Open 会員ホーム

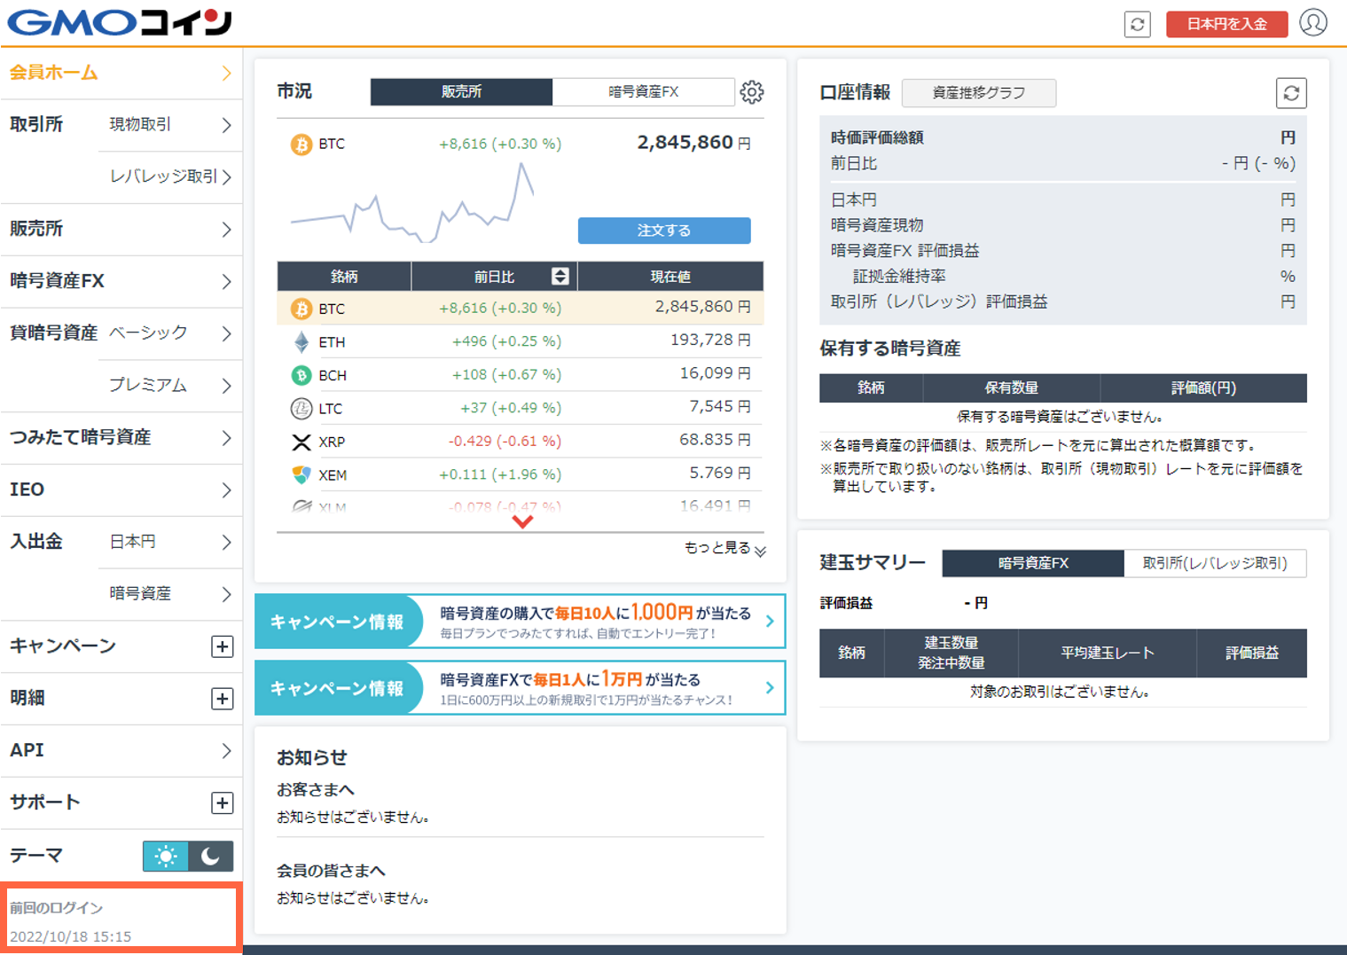pyautogui.click(x=121, y=73)
